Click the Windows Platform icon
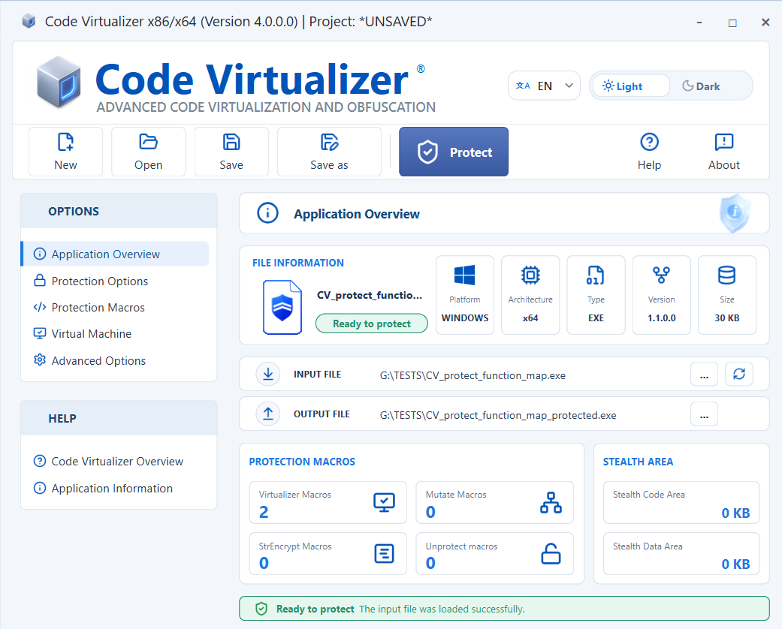The height and width of the screenshot is (629, 782). click(x=465, y=275)
